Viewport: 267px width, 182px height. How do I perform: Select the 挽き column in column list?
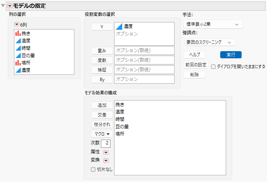click(x=44, y=33)
